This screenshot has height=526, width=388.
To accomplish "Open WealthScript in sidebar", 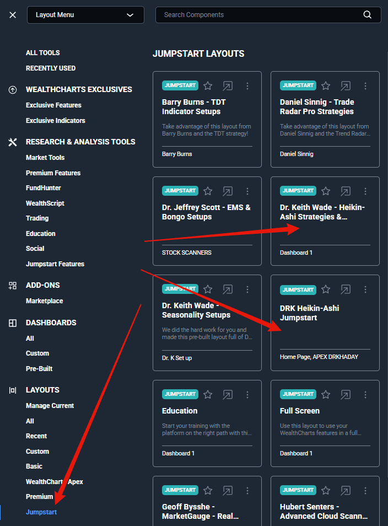I will 45,203.
